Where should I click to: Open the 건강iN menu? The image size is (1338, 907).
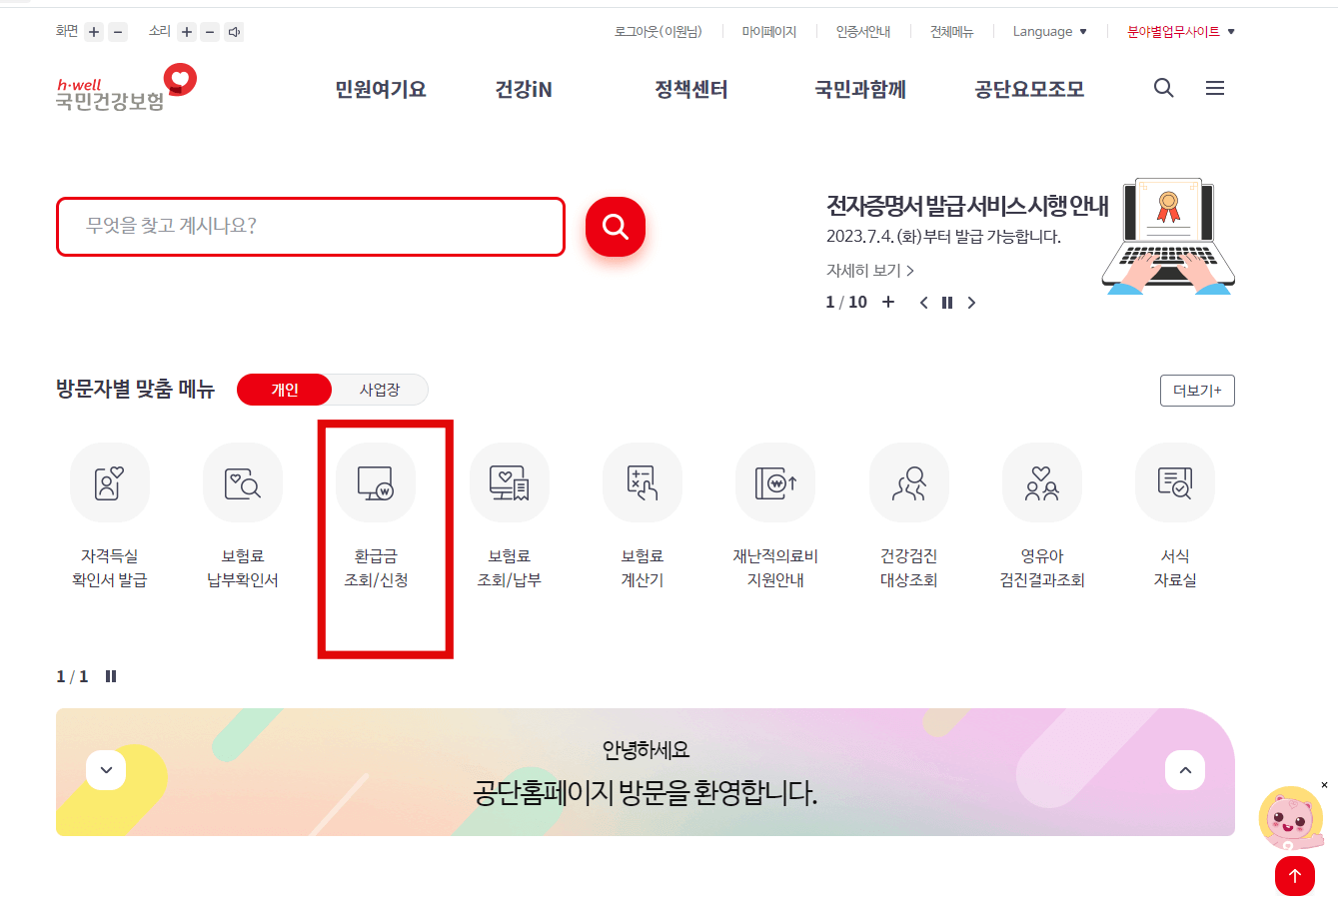pos(523,89)
